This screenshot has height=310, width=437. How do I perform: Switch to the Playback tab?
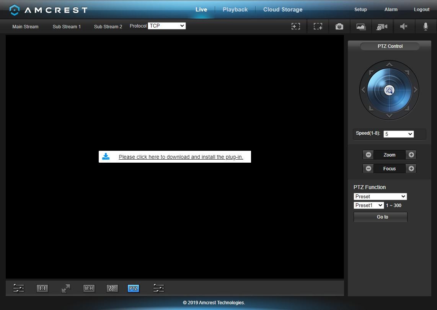[x=235, y=10]
